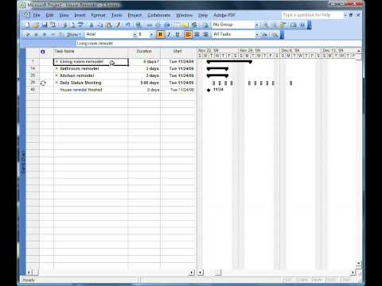Open the Tools menu
This screenshot has height=286, width=382.
116,15
